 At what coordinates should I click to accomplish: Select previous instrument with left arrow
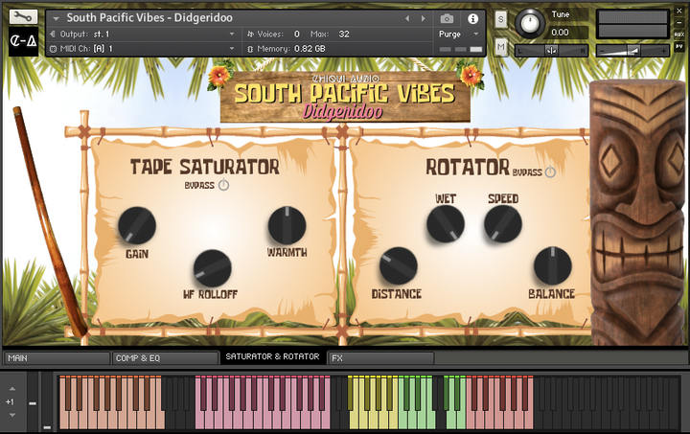[407, 18]
